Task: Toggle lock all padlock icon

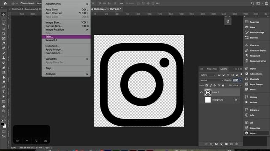Action: tap(223, 85)
